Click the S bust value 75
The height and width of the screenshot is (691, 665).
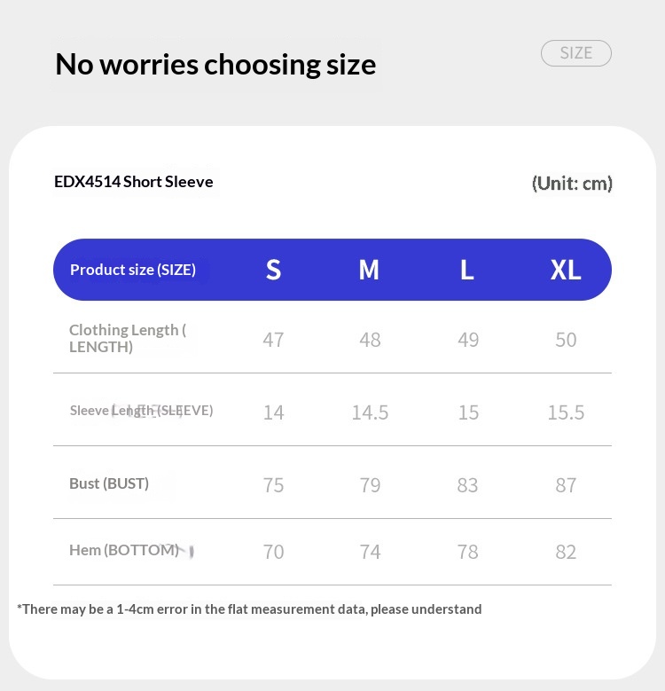pos(273,485)
